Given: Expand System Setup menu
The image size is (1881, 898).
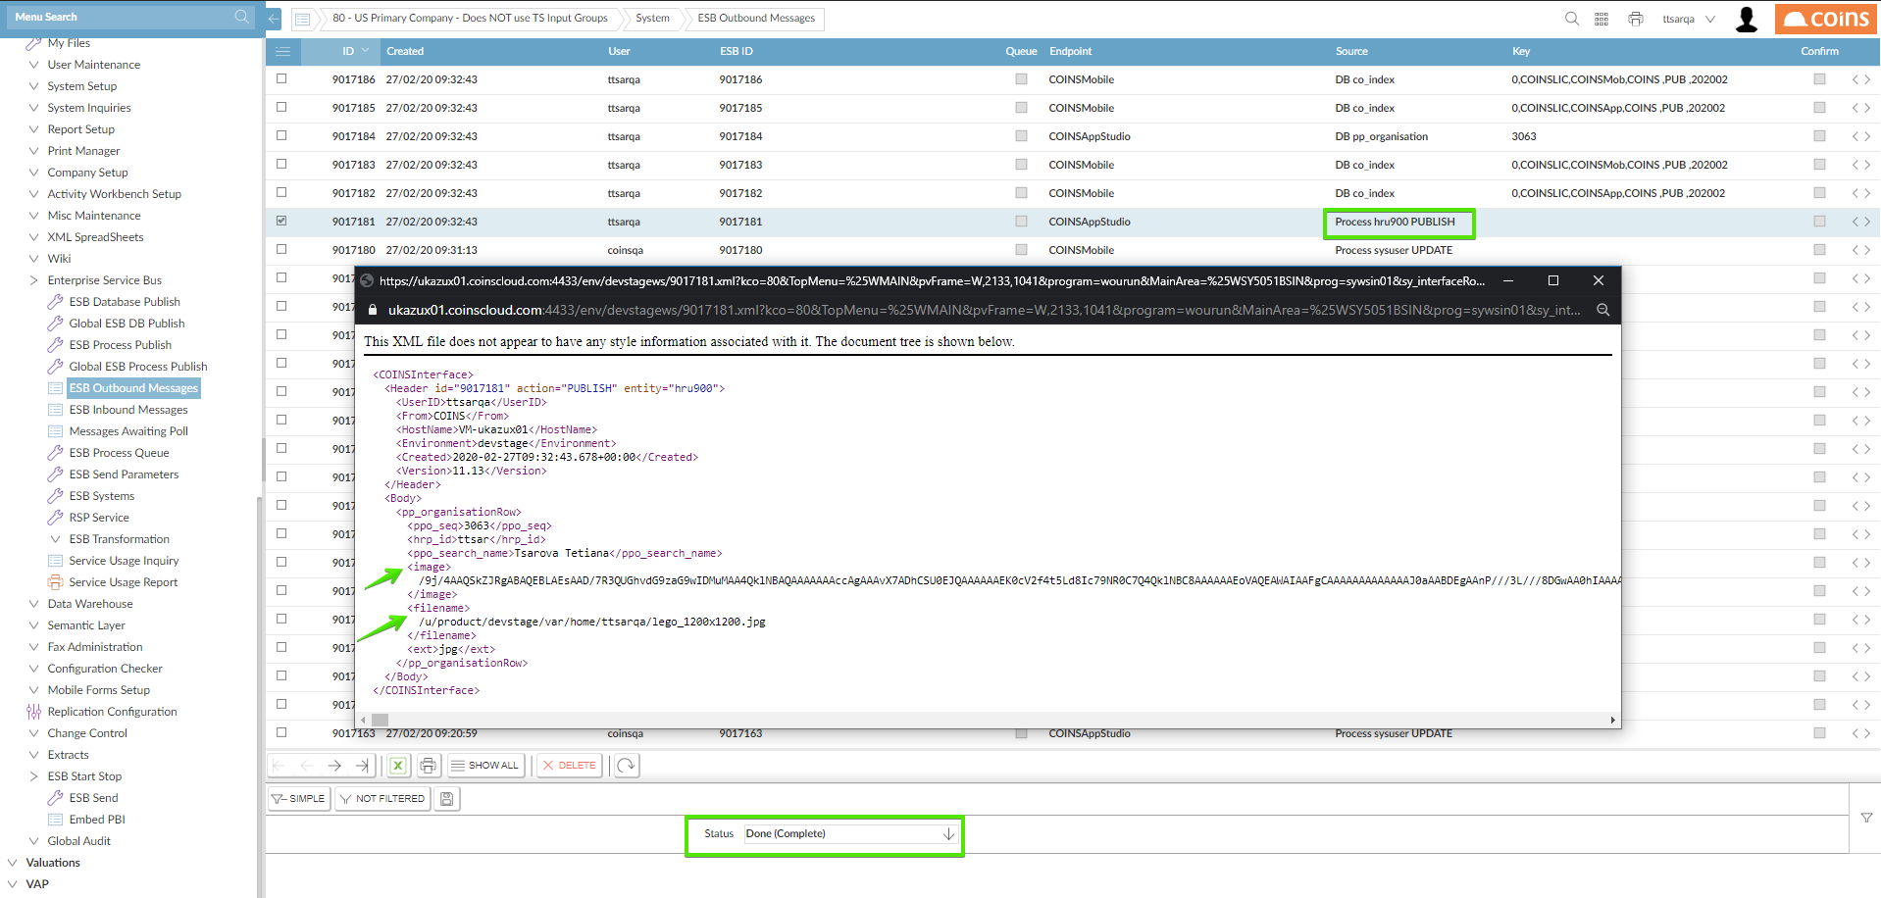Looking at the screenshot, I should click(34, 86).
